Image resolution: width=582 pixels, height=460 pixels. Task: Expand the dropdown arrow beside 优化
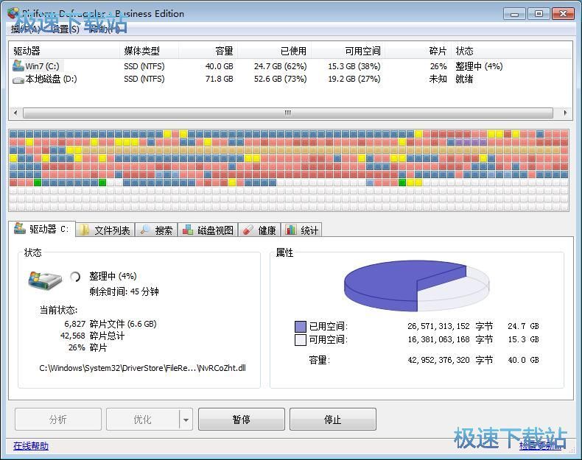point(186,420)
